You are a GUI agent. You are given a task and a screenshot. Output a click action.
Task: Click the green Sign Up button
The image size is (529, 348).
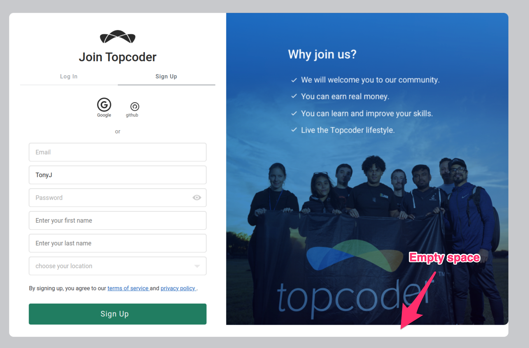click(118, 314)
